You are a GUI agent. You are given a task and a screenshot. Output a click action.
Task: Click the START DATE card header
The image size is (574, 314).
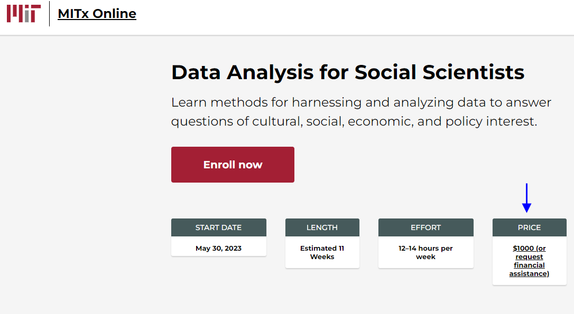pyautogui.click(x=218, y=227)
